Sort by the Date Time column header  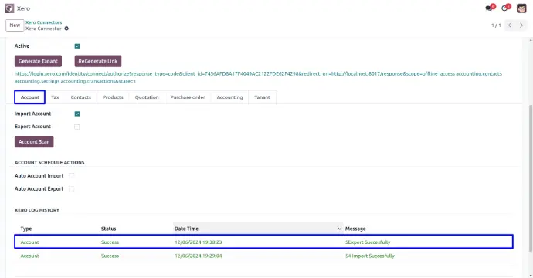tap(258, 229)
